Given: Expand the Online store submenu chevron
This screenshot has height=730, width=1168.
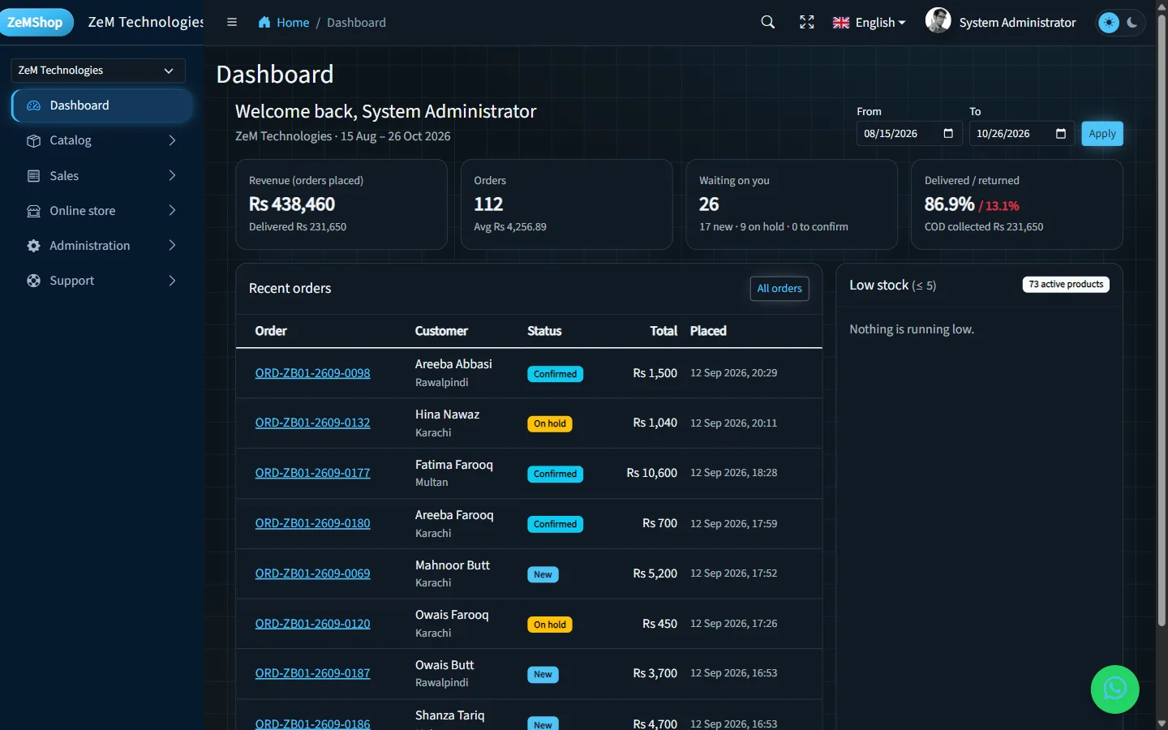Looking at the screenshot, I should [172, 210].
